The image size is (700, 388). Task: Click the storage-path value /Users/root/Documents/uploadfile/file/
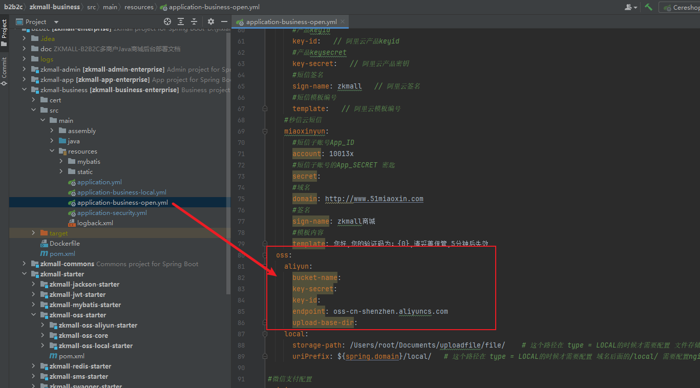[x=428, y=345]
